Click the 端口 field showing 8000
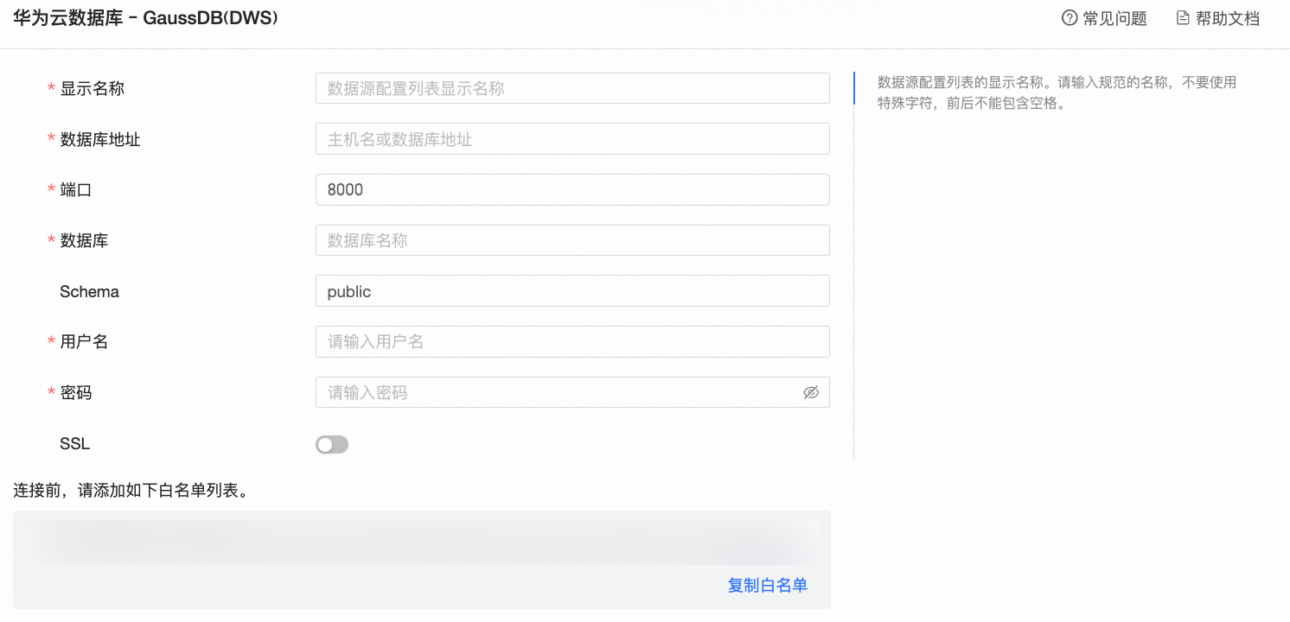Image resolution: width=1290 pixels, height=622 pixels. [x=572, y=190]
